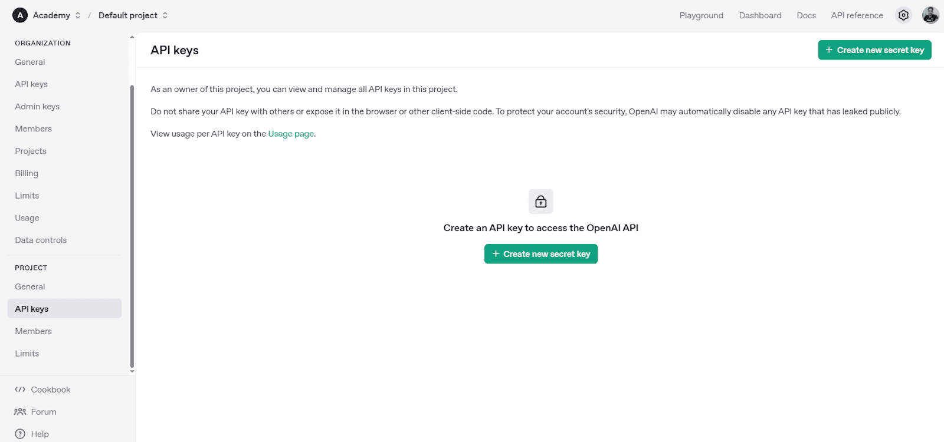Click the Academy organization logo badge

click(19, 15)
